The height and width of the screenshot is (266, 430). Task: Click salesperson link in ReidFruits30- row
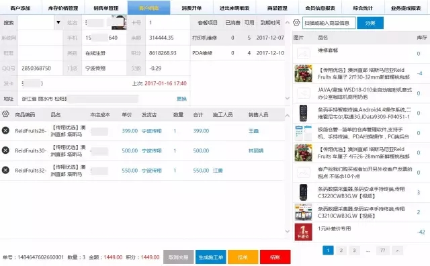pos(256,151)
